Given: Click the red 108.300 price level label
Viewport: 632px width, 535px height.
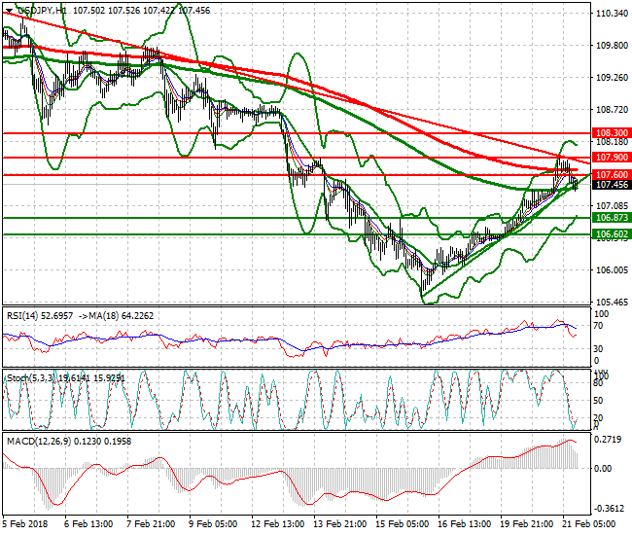Looking at the screenshot, I should tap(612, 132).
